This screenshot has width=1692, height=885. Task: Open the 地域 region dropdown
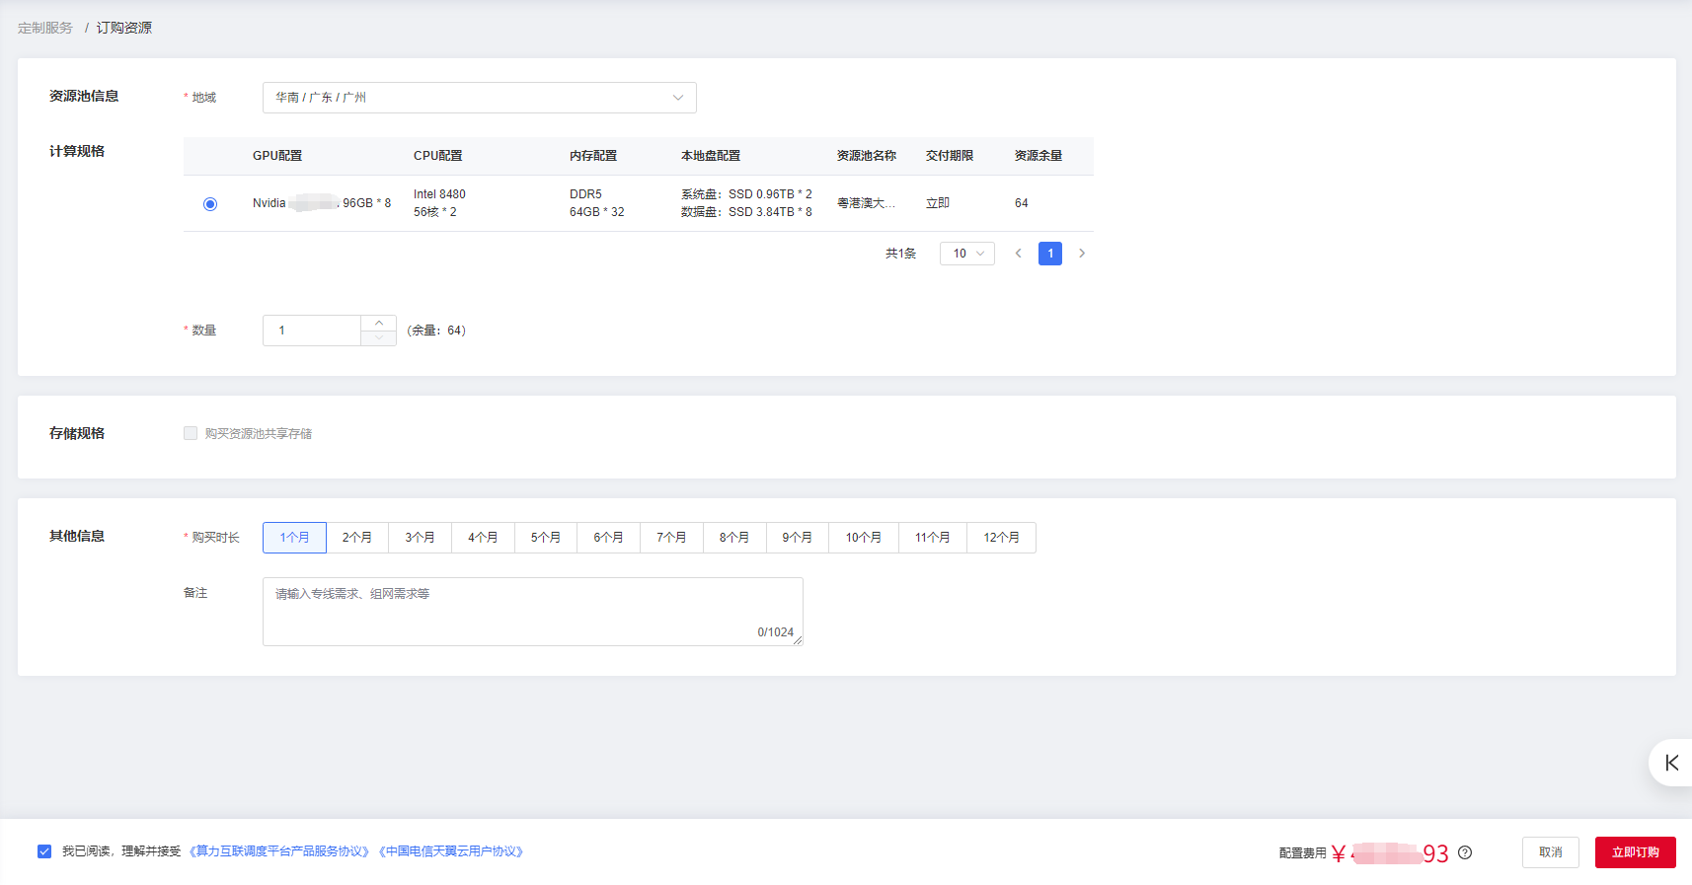(480, 98)
